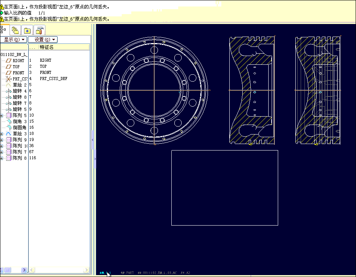
Task: Click the right-pointing sash arrow
Action: pyautogui.click(x=95, y=159)
